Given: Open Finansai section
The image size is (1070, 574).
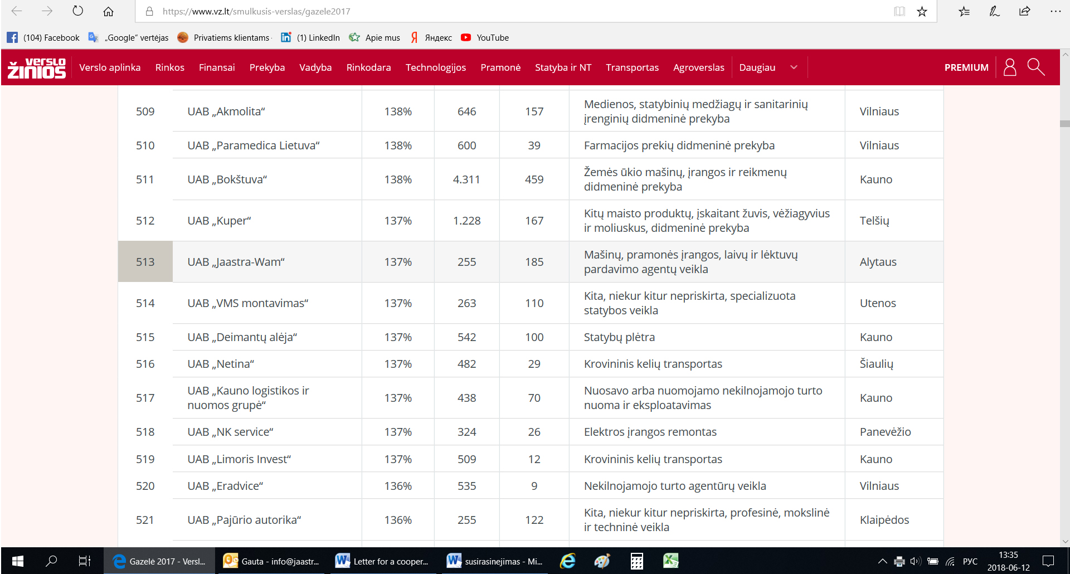Looking at the screenshot, I should (217, 67).
